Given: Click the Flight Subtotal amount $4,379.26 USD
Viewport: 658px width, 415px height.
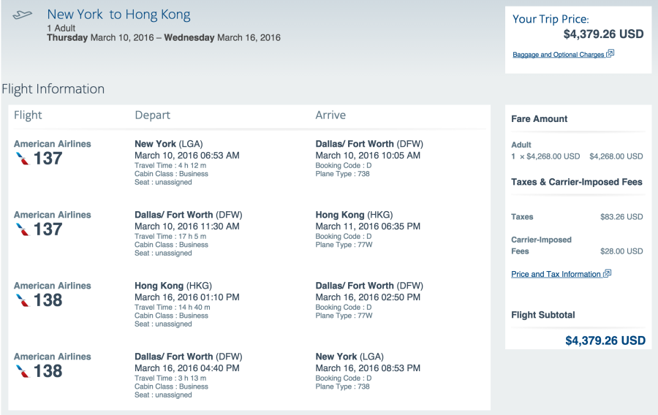Looking at the screenshot, I should click(x=605, y=340).
